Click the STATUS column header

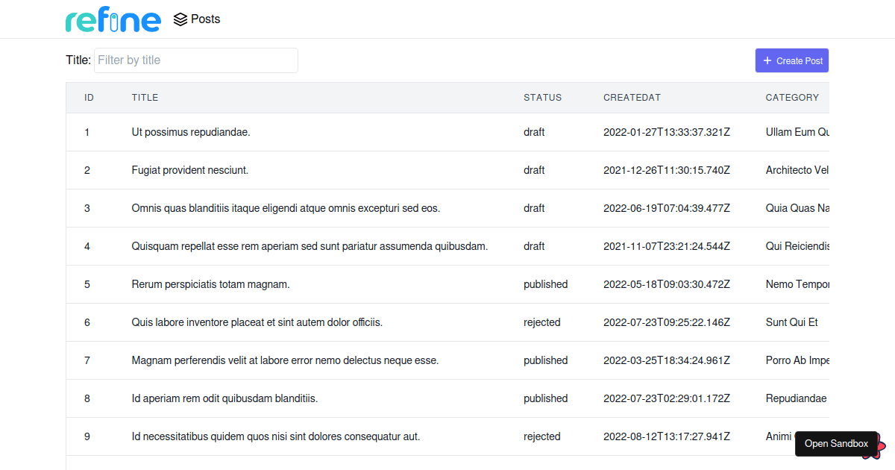(542, 98)
